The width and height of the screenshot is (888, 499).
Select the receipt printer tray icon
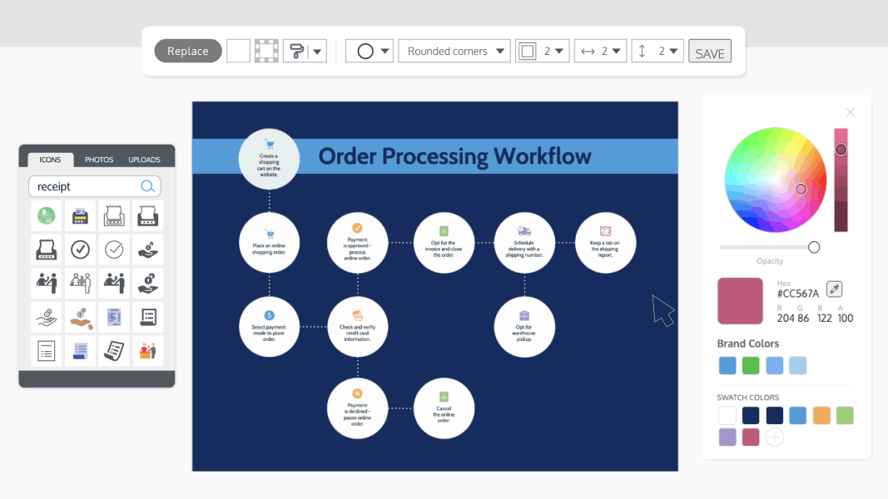click(x=113, y=215)
